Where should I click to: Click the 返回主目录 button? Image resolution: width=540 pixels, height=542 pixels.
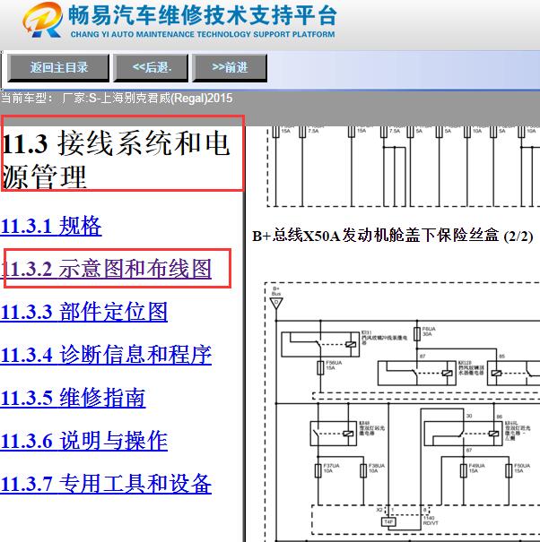(58, 68)
